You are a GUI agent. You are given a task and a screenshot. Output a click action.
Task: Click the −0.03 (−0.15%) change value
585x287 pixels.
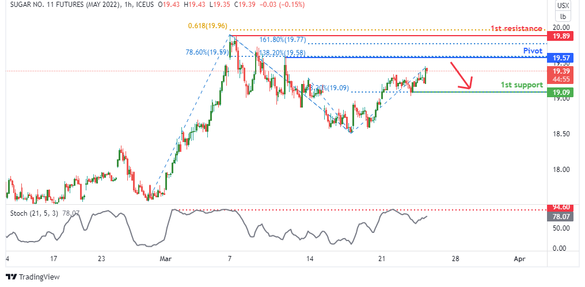pyautogui.click(x=283, y=5)
